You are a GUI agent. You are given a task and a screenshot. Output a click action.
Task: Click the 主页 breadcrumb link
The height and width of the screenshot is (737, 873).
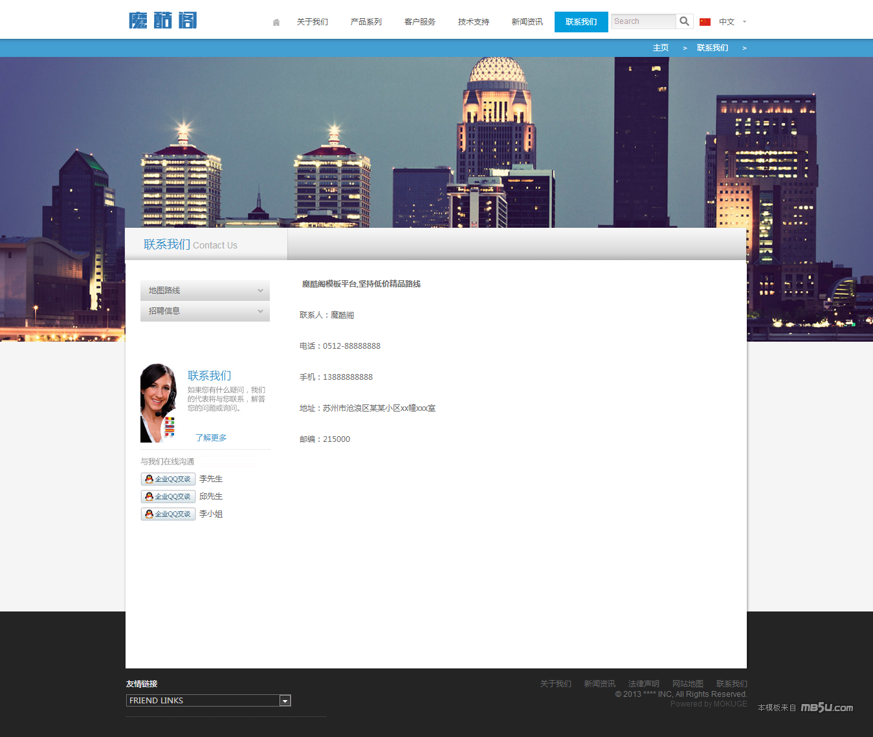(x=661, y=48)
